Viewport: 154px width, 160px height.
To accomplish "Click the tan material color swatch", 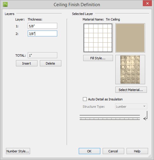I will coord(130,38).
